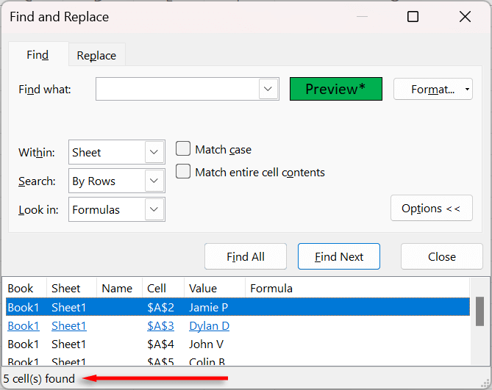Image resolution: width=492 pixels, height=390 pixels.
Task: Click the green Preview format swatch
Action: pyautogui.click(x=335, y=89)
